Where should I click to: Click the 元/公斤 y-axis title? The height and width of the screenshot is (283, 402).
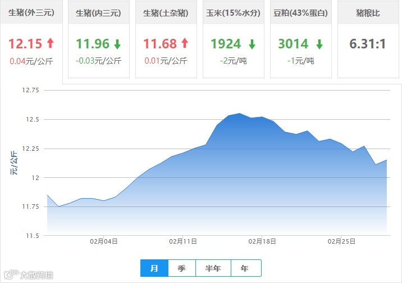(14, 163)
